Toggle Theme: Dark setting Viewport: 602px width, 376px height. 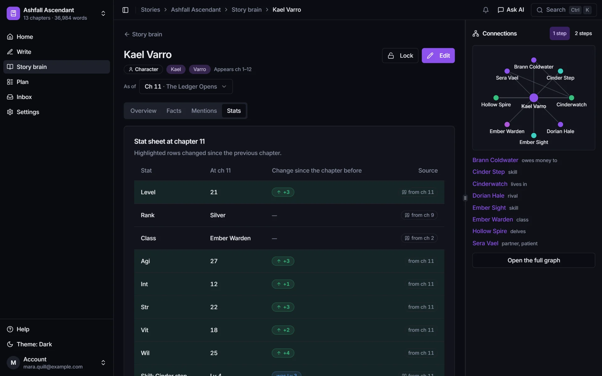tap(56, 344)
